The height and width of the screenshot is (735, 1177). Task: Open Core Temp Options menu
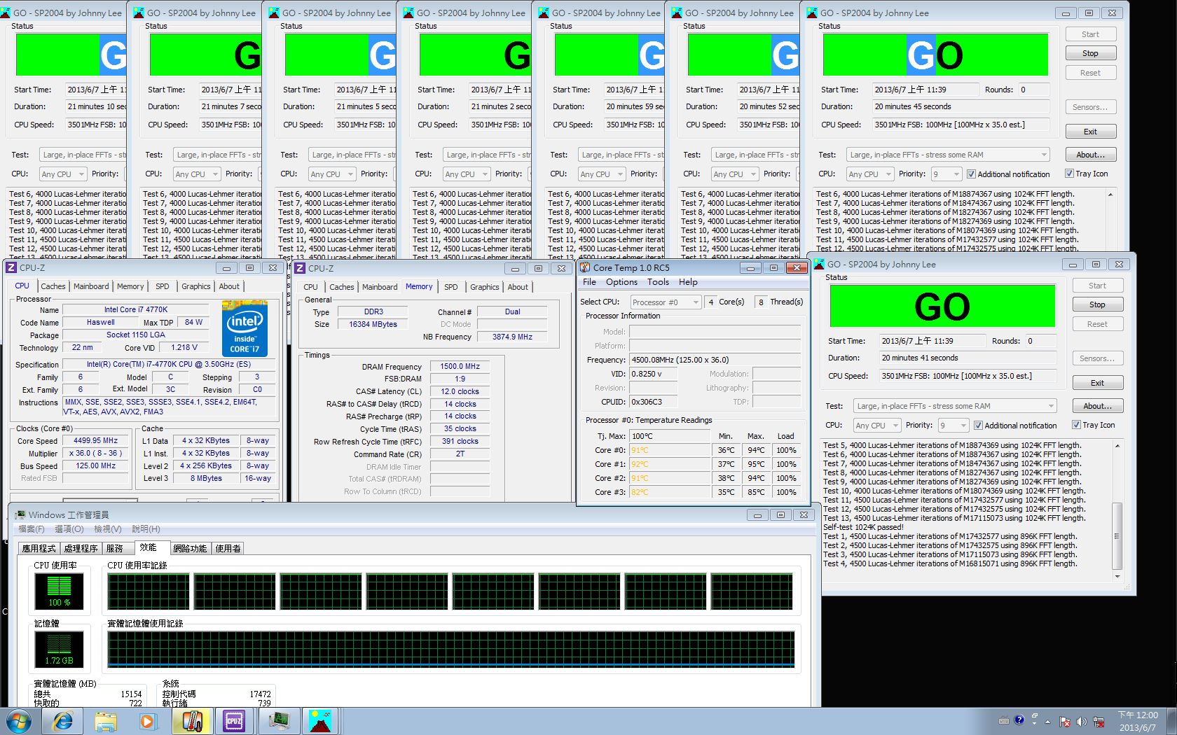pyautogui.click(x=621, y=282)
